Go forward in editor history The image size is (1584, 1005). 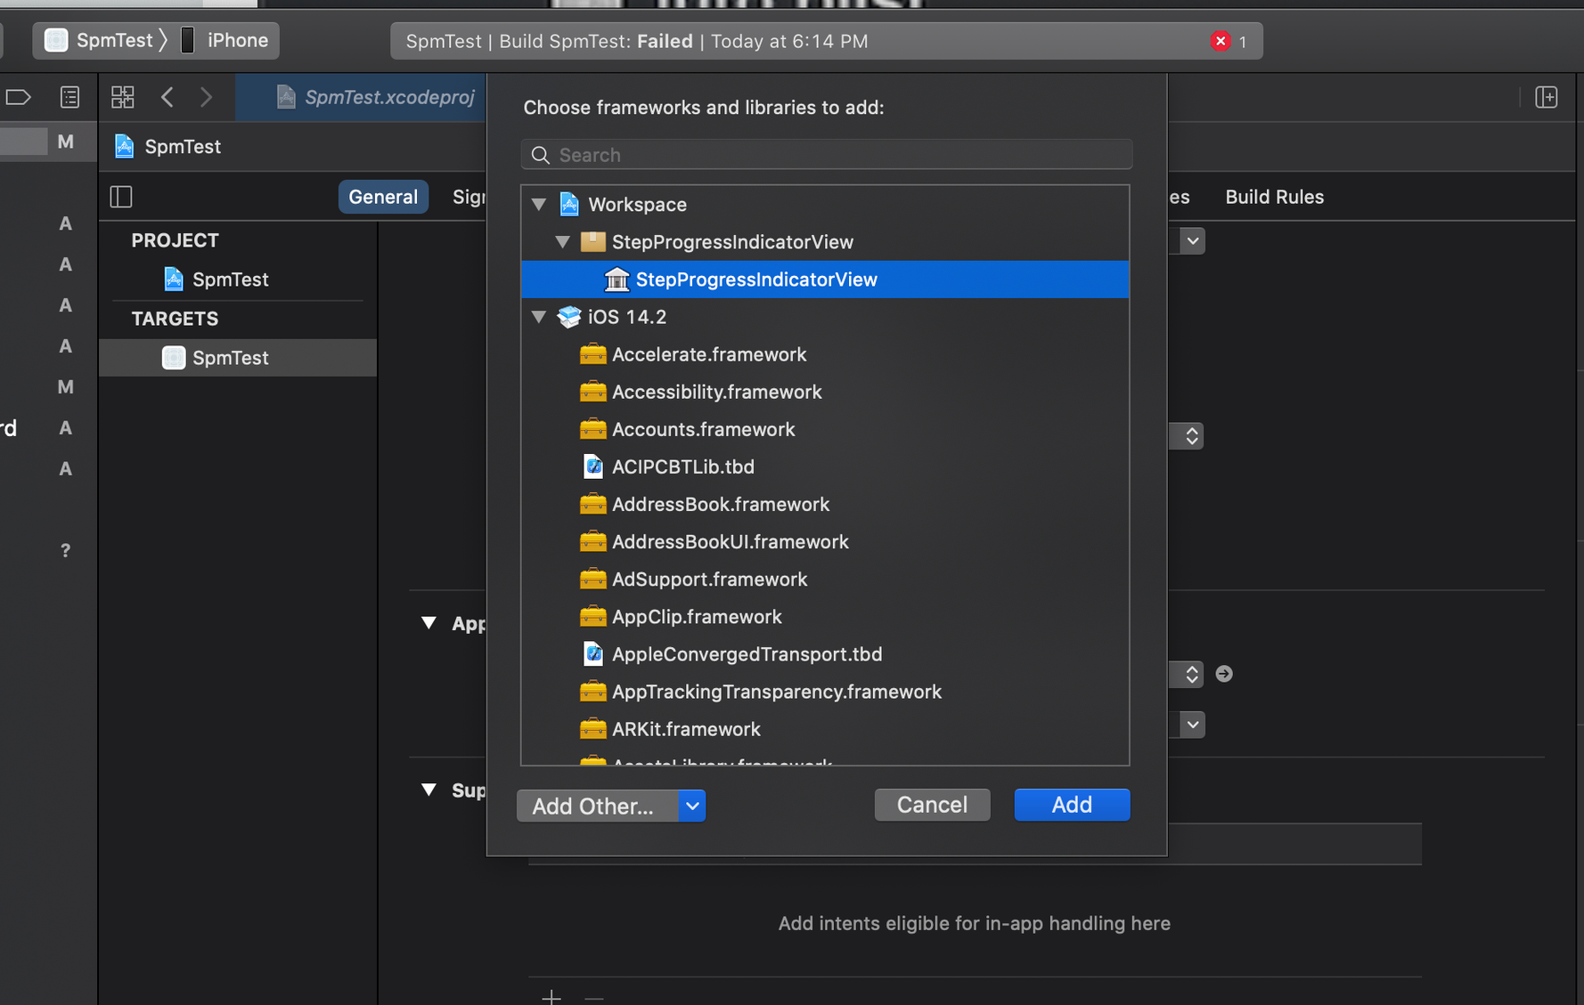coord(206,97)
